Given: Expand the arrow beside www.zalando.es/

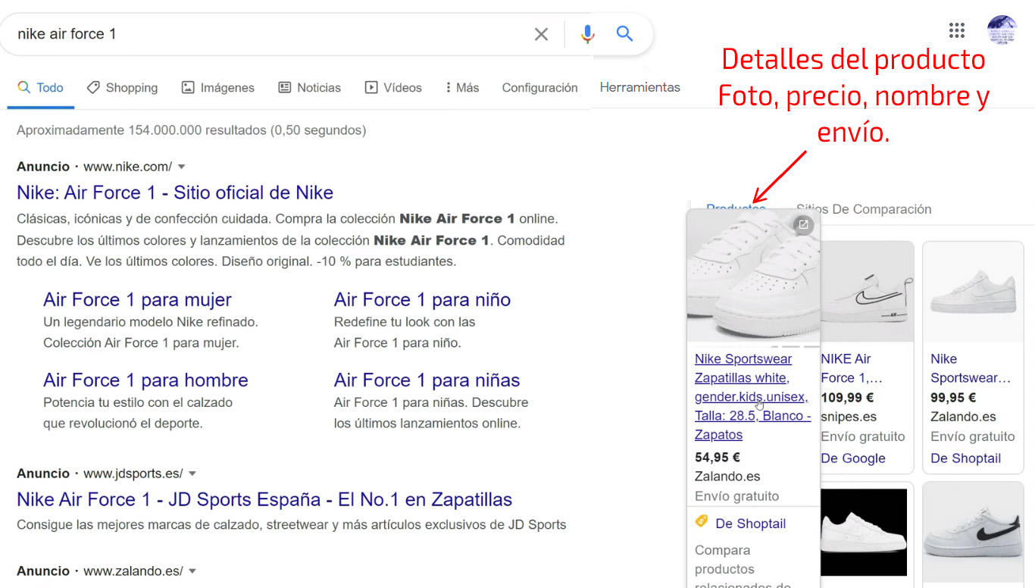Looking at the screenshot, I should click(192, 571).
